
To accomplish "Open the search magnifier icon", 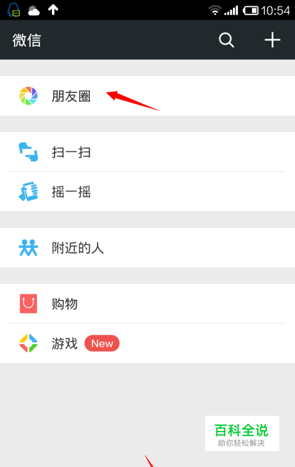I will coord(227,40).
